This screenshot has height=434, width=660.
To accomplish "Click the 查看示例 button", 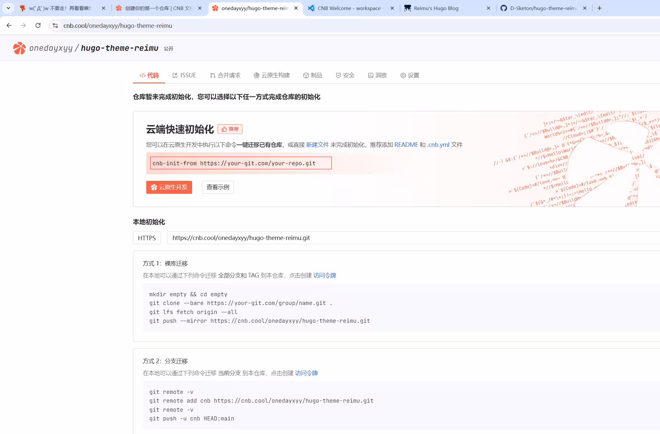I will point(218,187).
